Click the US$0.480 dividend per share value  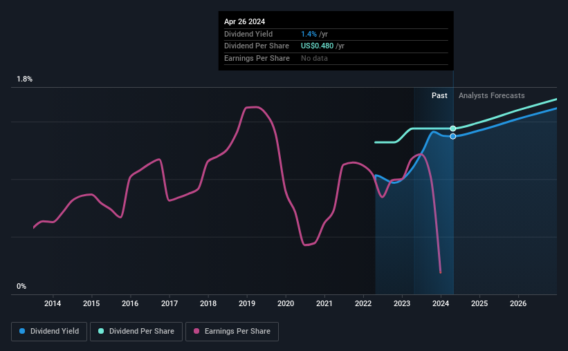317,46
